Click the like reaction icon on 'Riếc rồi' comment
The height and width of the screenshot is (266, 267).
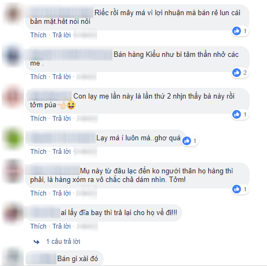click(237, 31)
